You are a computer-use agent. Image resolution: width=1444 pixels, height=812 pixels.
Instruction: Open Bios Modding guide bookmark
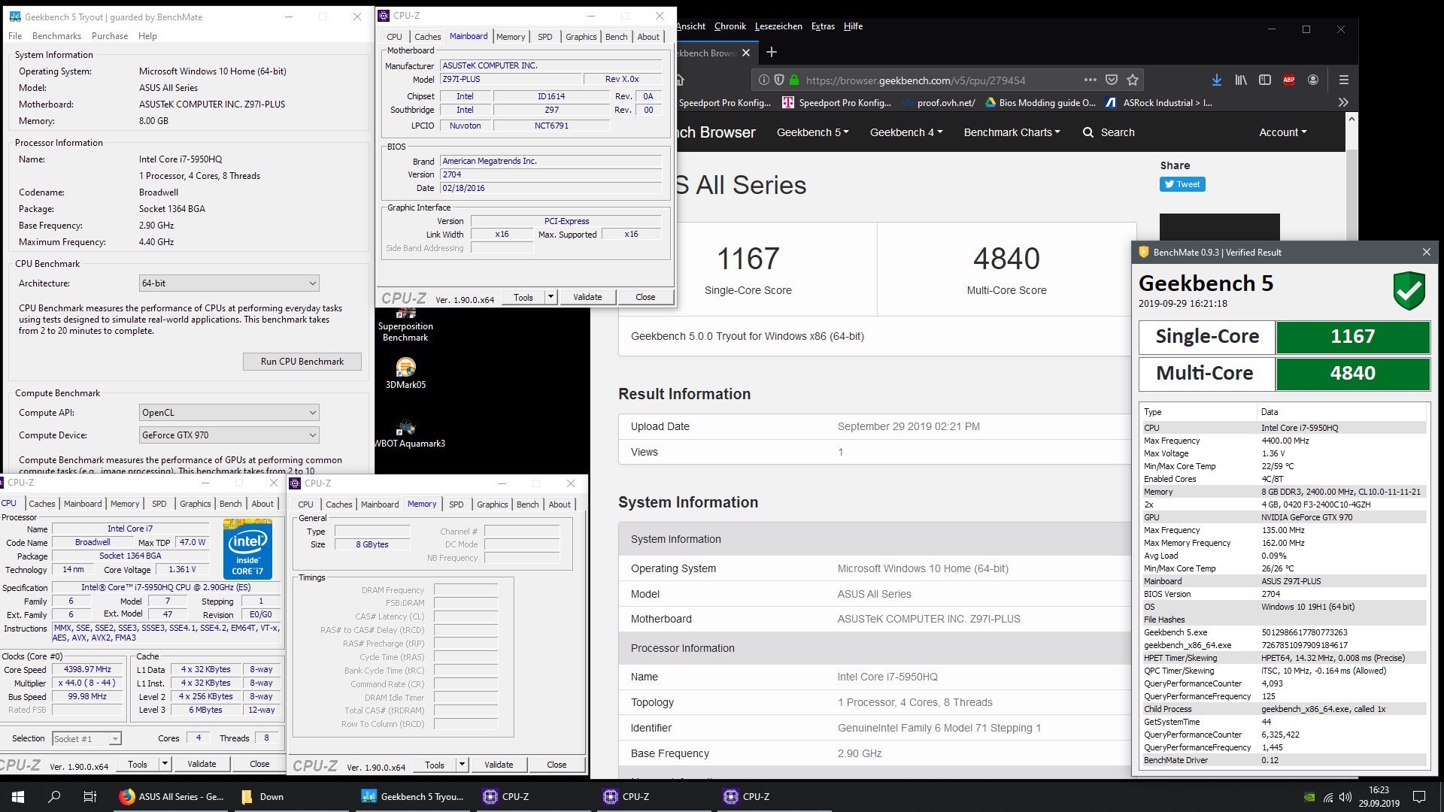point(1040,103)
